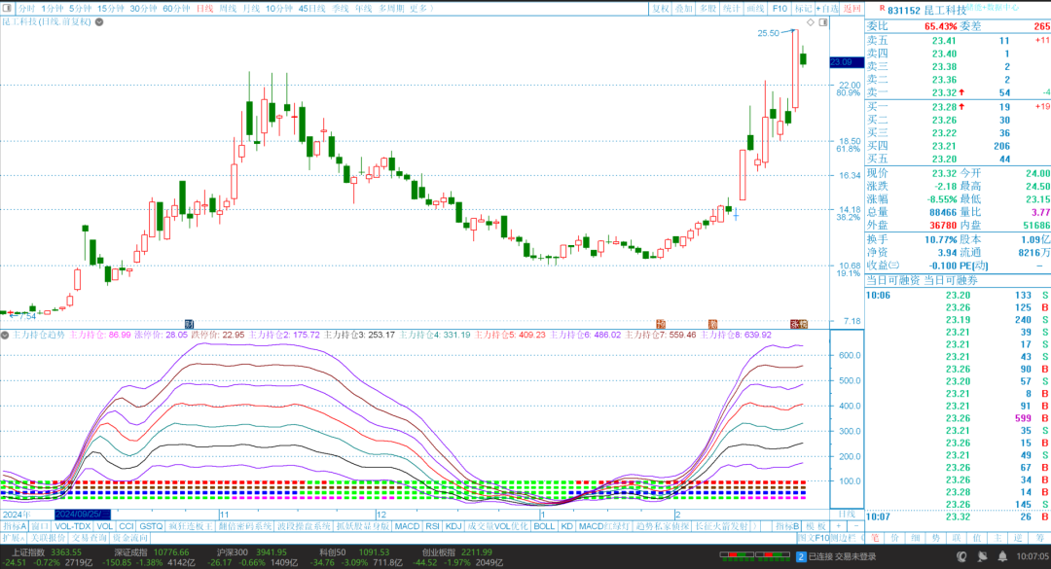Select the VOL-TDX indicator
This screenshot has width=1051, height=569.
(x=72, y=526)
